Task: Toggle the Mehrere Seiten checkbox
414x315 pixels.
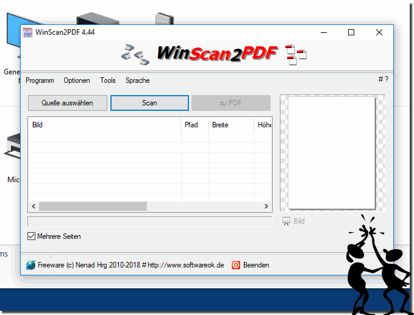Action: tap(31, 236)
